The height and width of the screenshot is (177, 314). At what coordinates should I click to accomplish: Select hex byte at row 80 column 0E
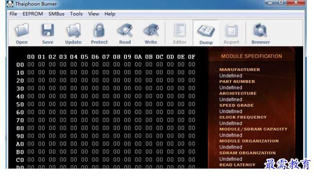tap(181, 128)
